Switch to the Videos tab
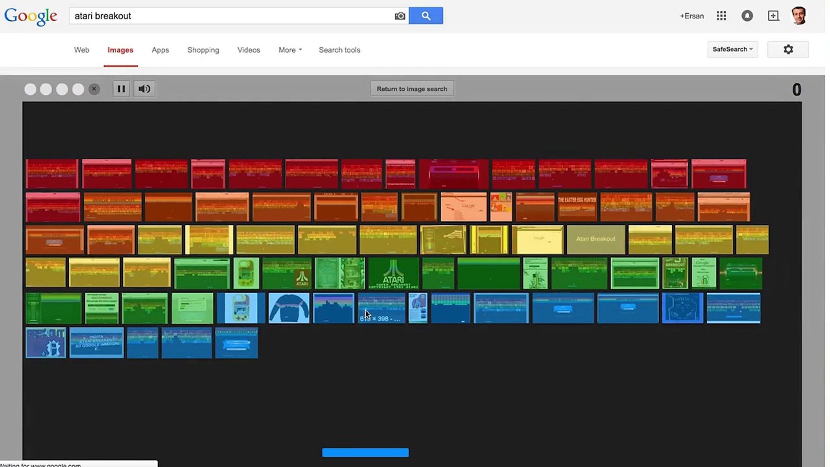830x467 pixels. [x=249, y=50]
